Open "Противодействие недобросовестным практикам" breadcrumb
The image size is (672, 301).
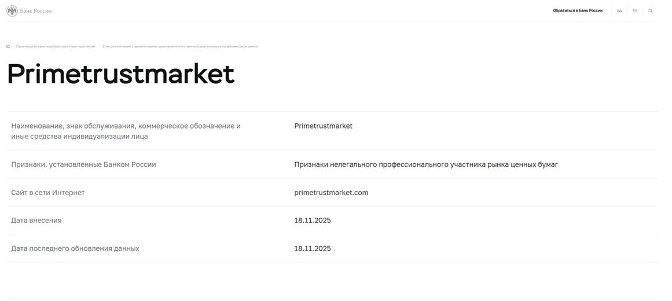(56, 46)
